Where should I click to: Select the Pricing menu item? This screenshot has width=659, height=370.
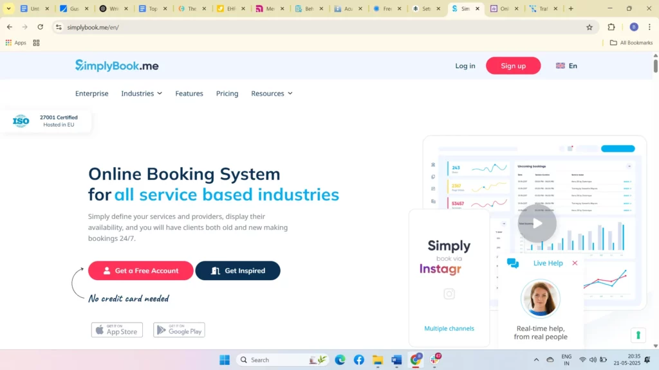pos(227,93)
